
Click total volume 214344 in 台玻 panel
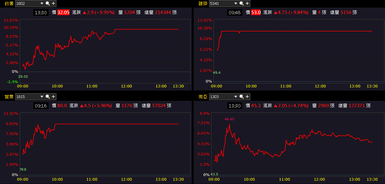point(163,12)
